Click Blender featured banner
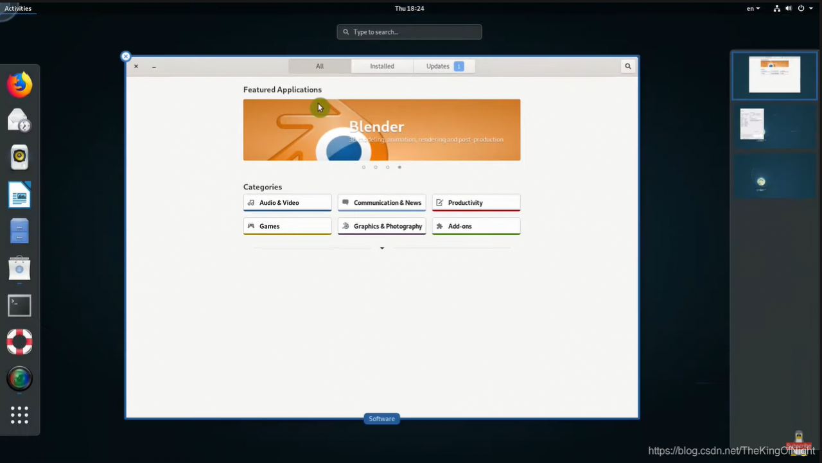 [382, 130]
